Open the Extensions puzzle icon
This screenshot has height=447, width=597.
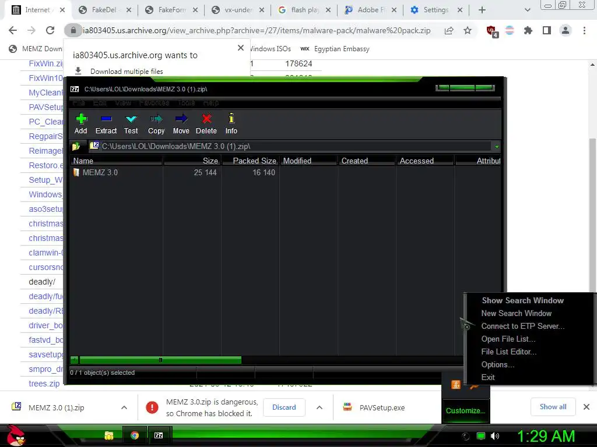(x=528, y=30)
